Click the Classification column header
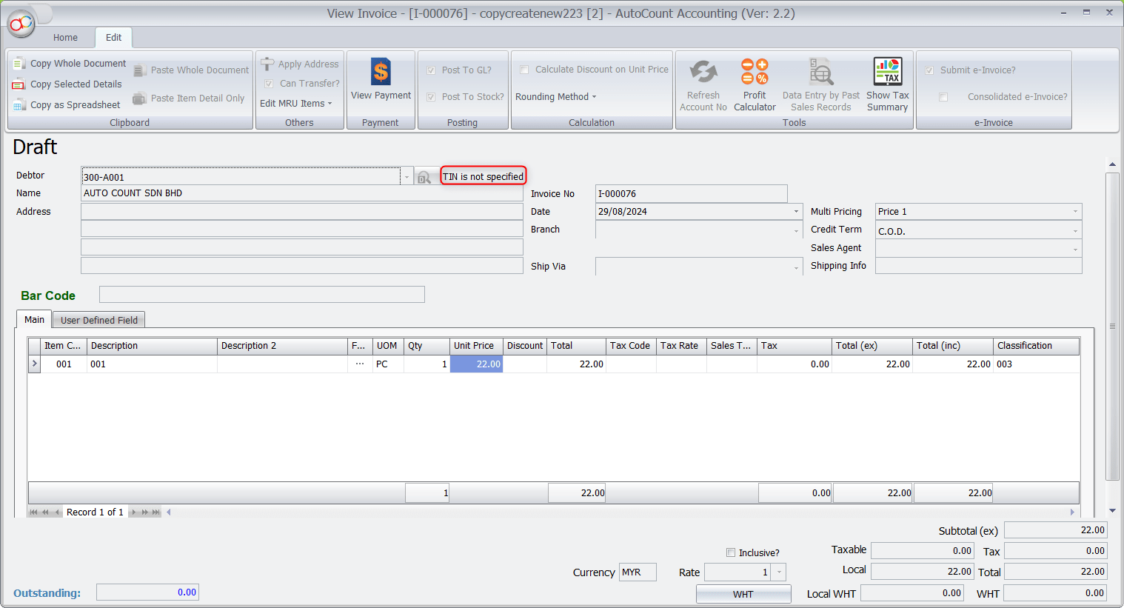The image size is (1124, 608). pyautogui.click(x=1036, y=346)
